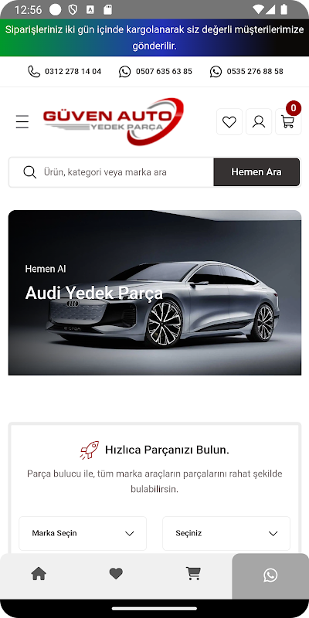Open WhatsApp icon in bottom bar
Screen dimensions: 309x618
coord(270,575)
